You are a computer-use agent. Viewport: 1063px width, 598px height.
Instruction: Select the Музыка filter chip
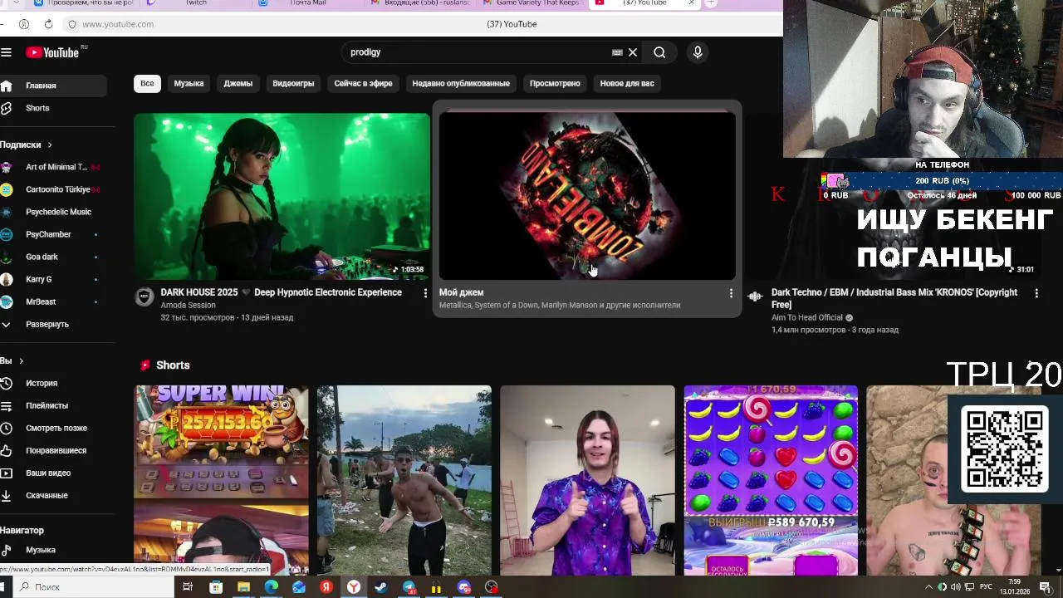[x=189, y=83]
